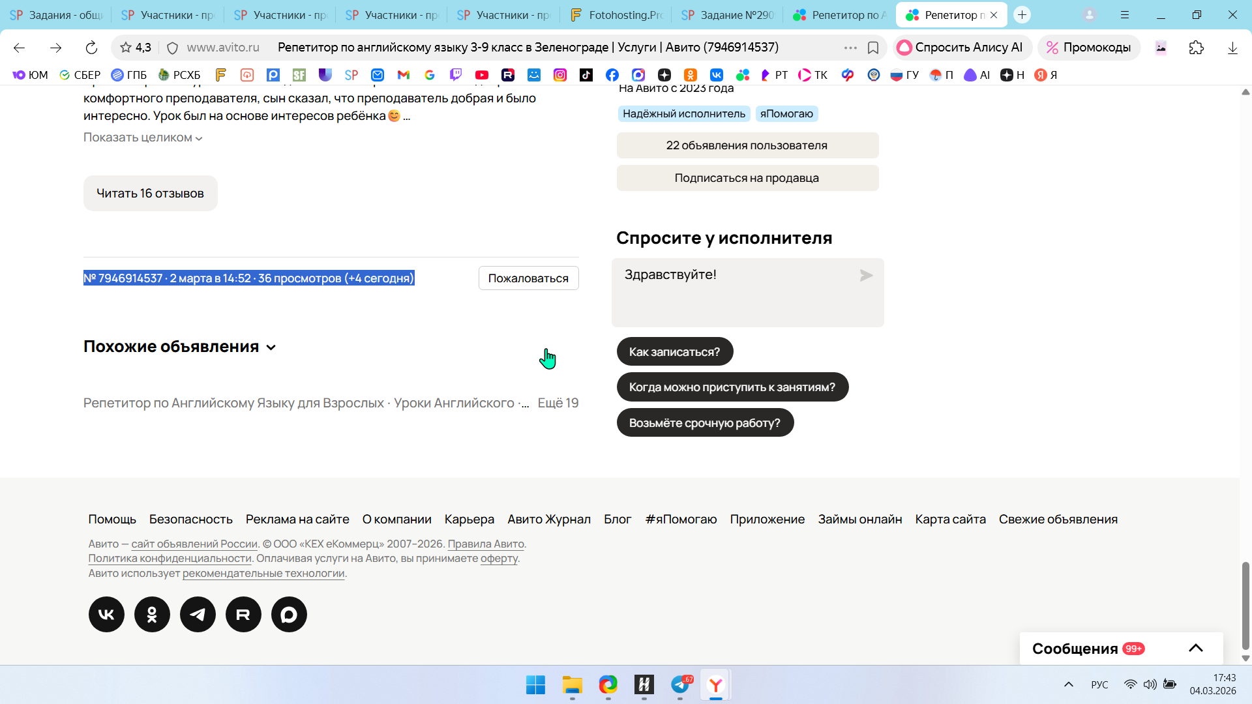
Task: Open Читать 16 отзывов button
Action: pyautogui.click(x=150, y=194)
